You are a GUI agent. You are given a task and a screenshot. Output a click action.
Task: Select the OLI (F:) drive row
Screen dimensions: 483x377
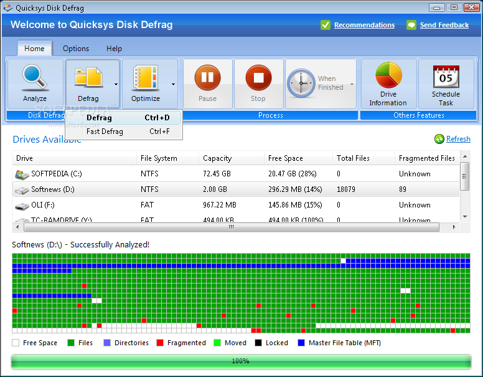(x=236, y=205)
